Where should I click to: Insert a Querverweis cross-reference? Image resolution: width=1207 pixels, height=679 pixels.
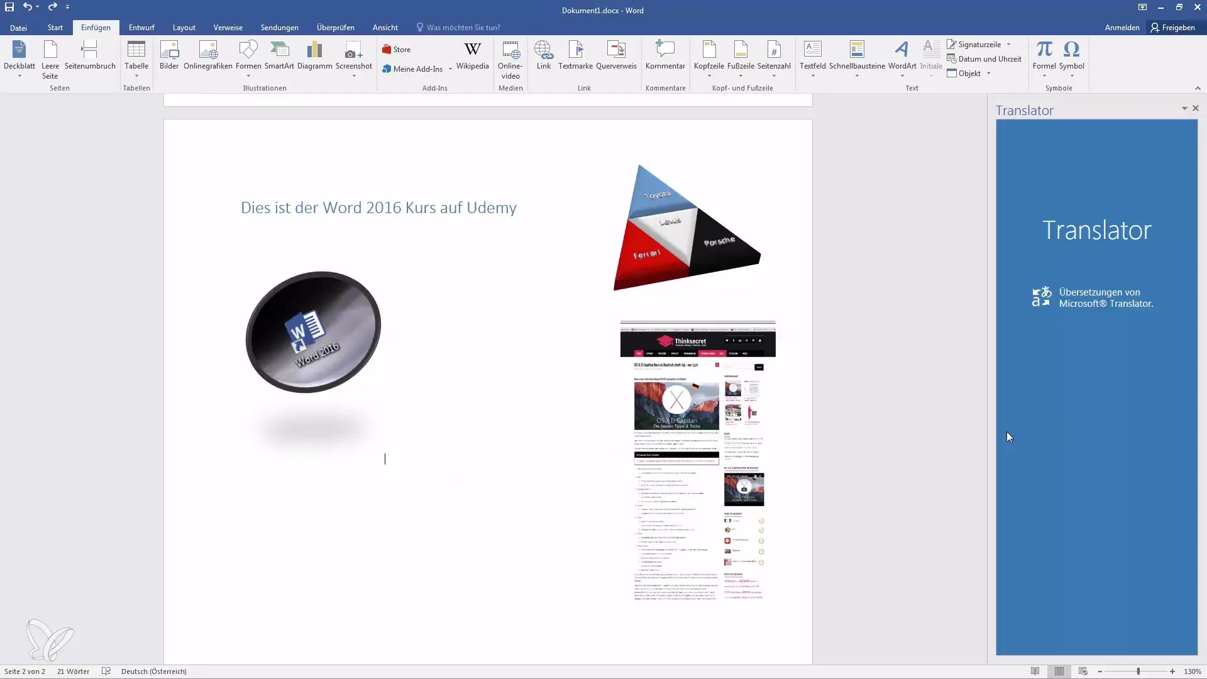pyautogui.click(x=616, y=55)
